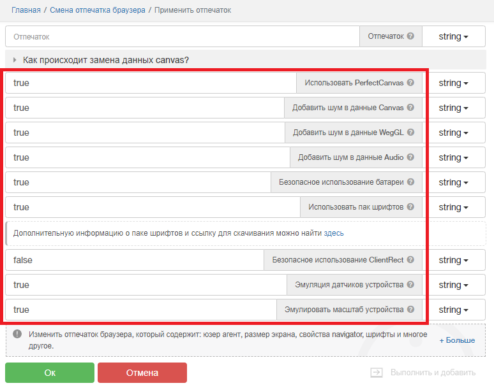This screenshot has width=494, height=388.
Task: Open string dropdown beside ClientRect row
Action: [453, 260]
